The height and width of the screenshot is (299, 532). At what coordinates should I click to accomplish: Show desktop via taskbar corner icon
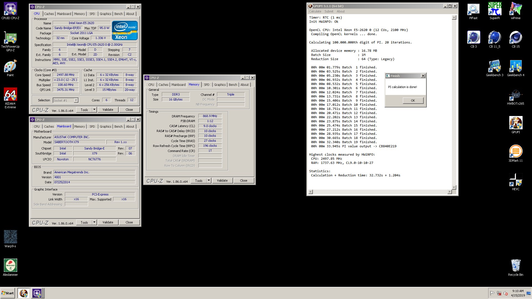pos(528,293)
